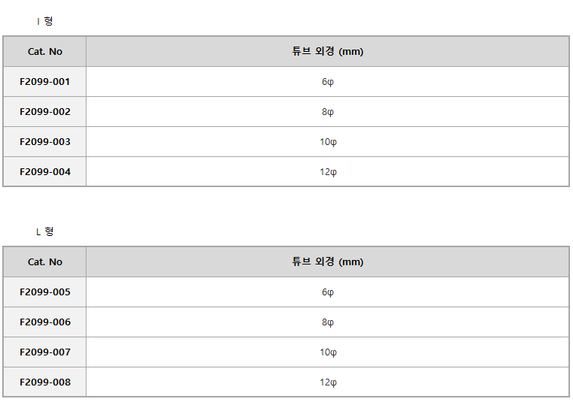Click the 8φ value for F2099-002
Screen dimensions: 573x402
(328, 112)
